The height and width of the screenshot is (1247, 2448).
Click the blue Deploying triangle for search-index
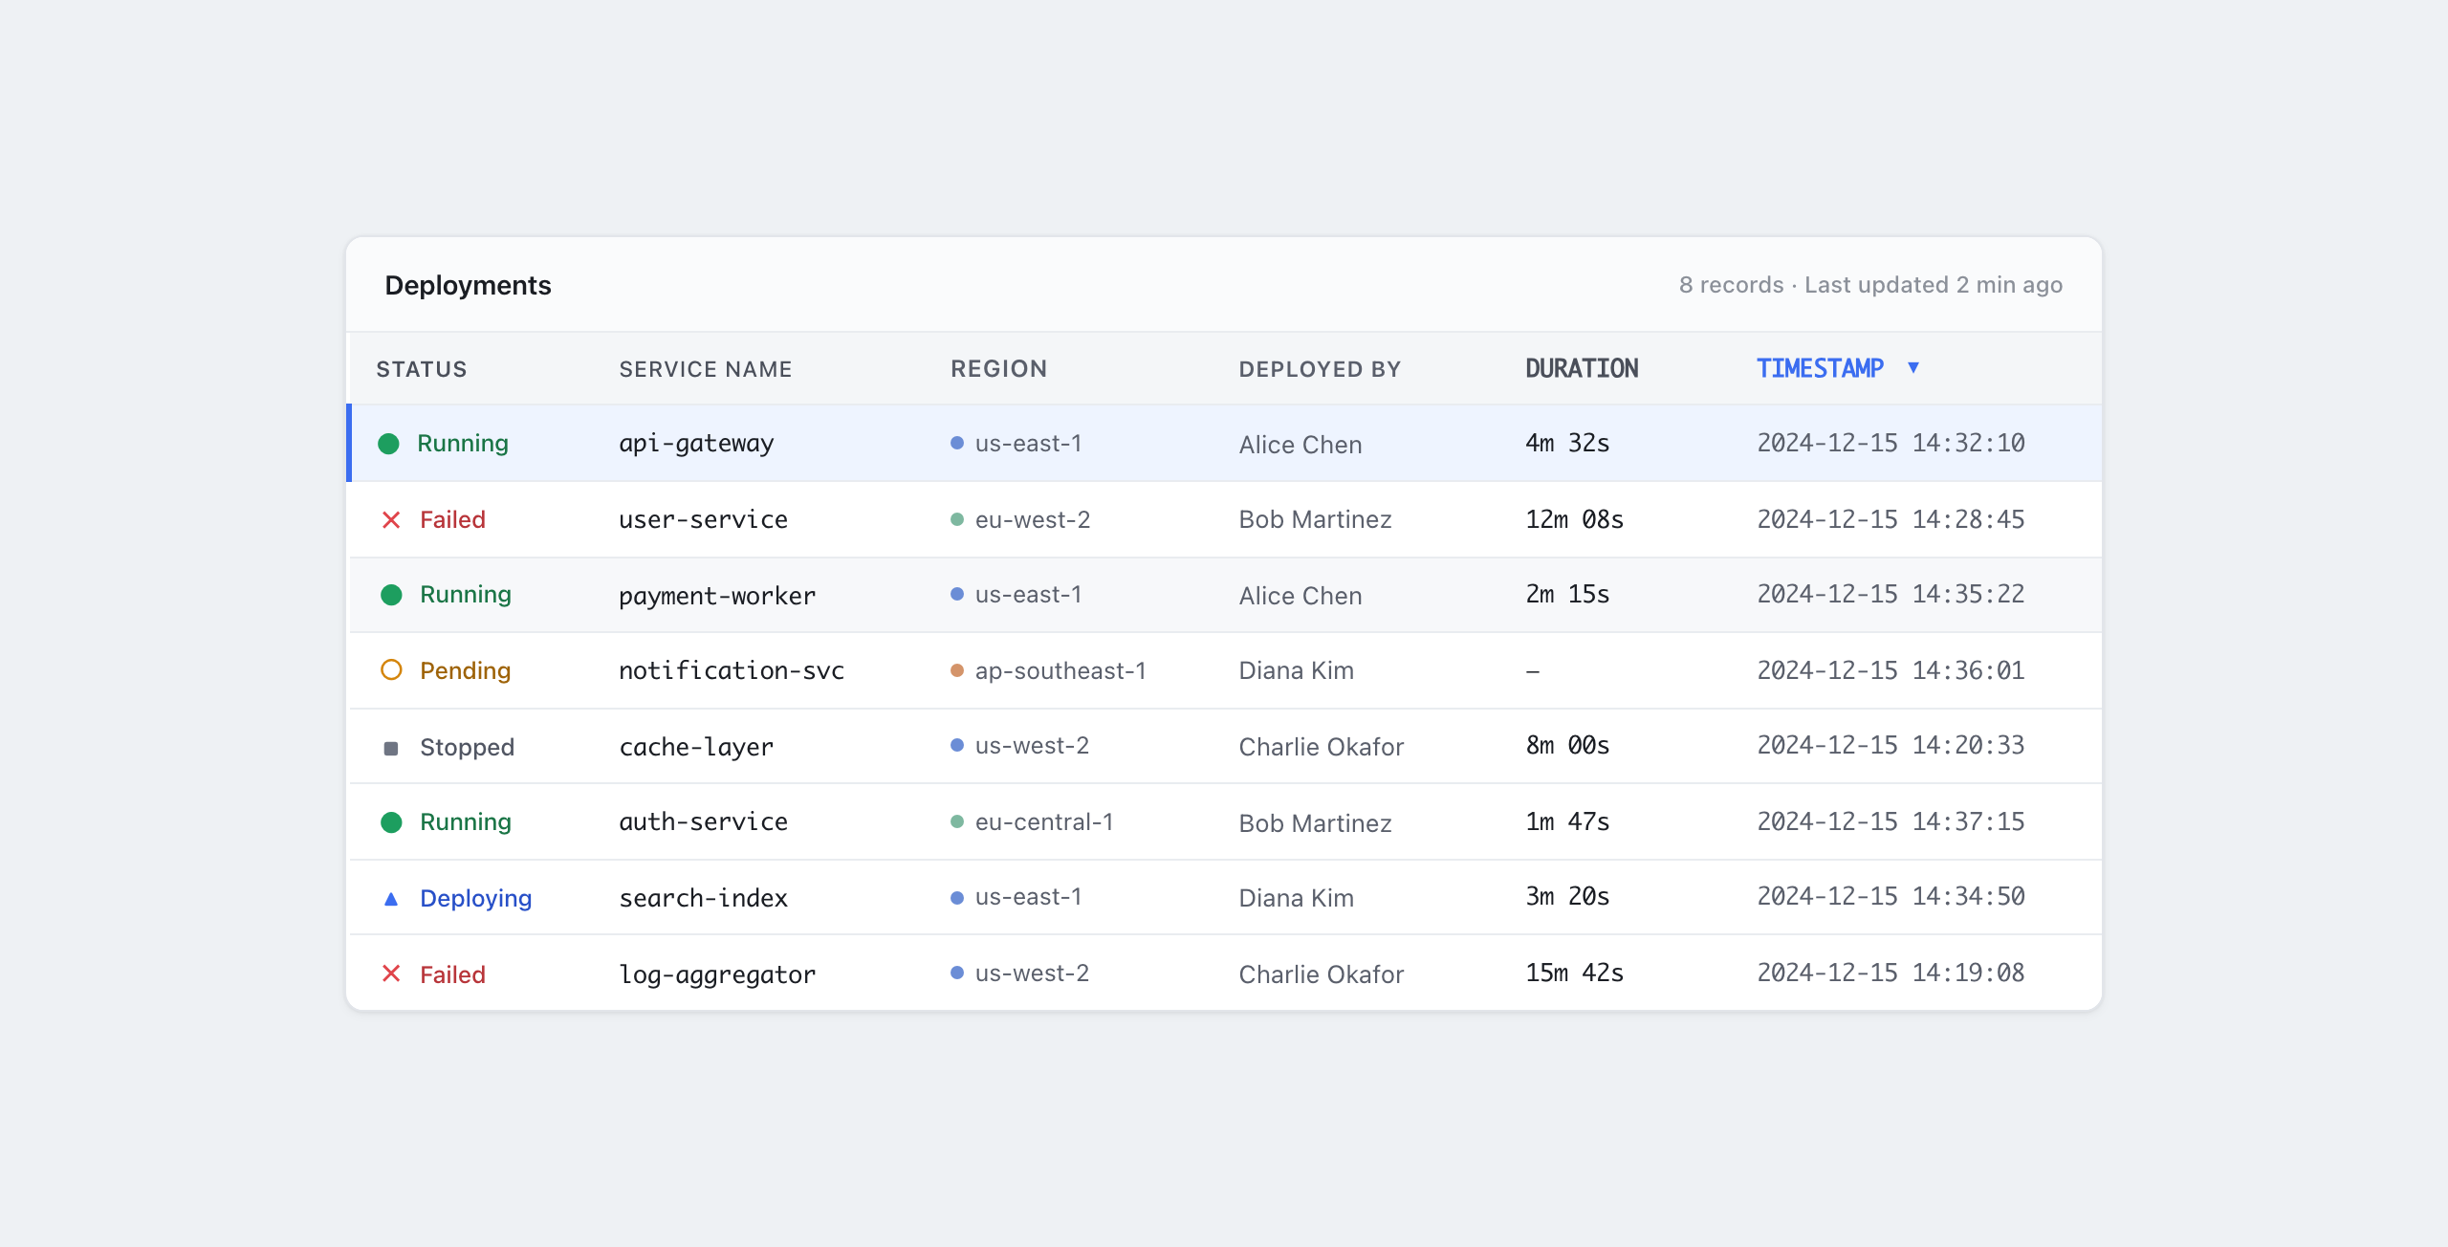coord(391,899)
